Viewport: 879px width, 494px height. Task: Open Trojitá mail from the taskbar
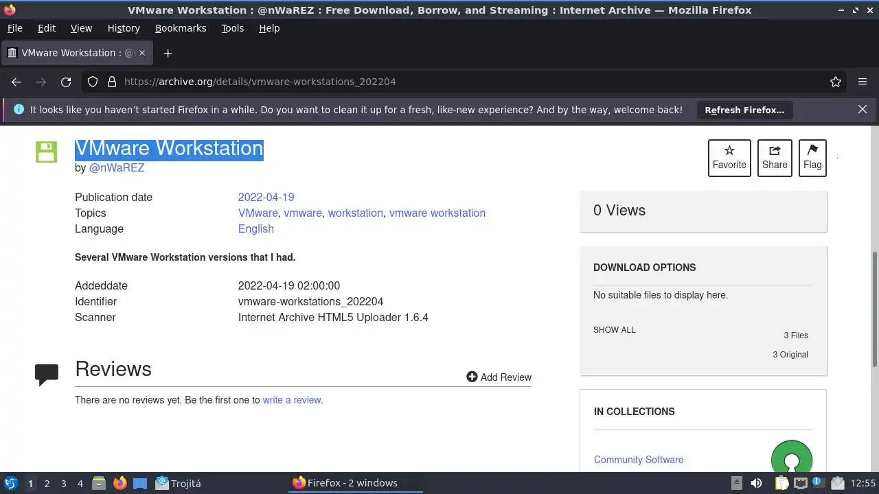(x=179, y=483)
